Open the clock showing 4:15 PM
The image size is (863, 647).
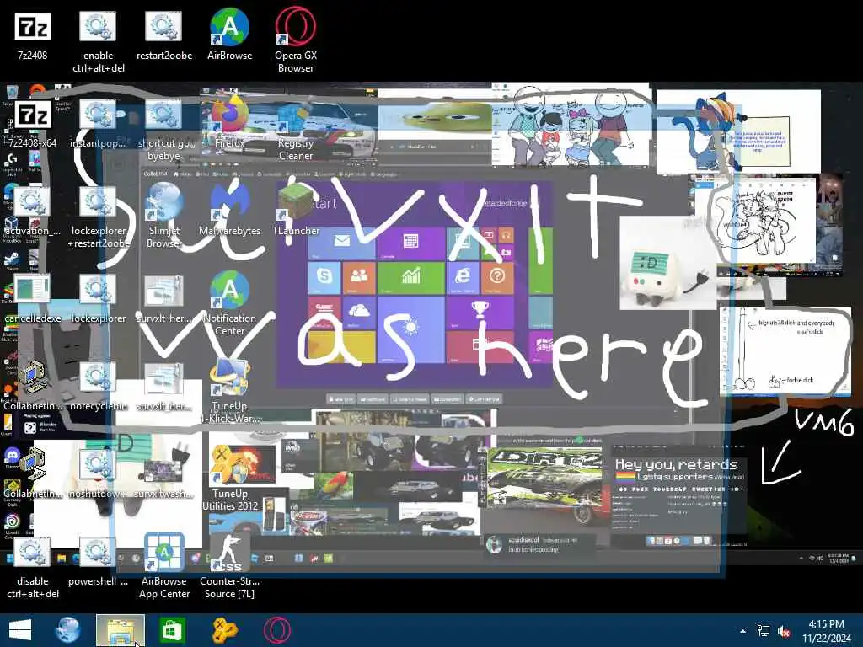[x=826, y=630]
